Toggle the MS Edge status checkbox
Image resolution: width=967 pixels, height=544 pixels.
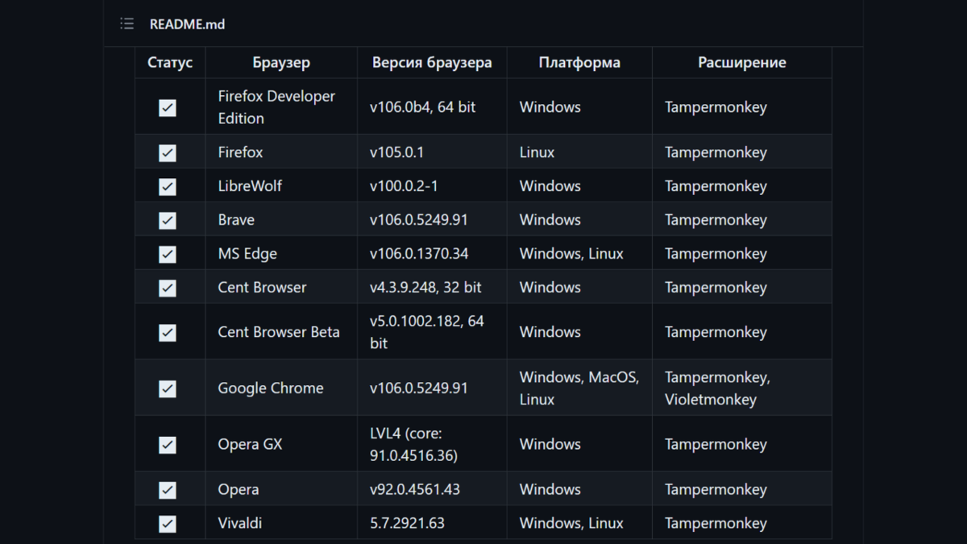point(168,254)
